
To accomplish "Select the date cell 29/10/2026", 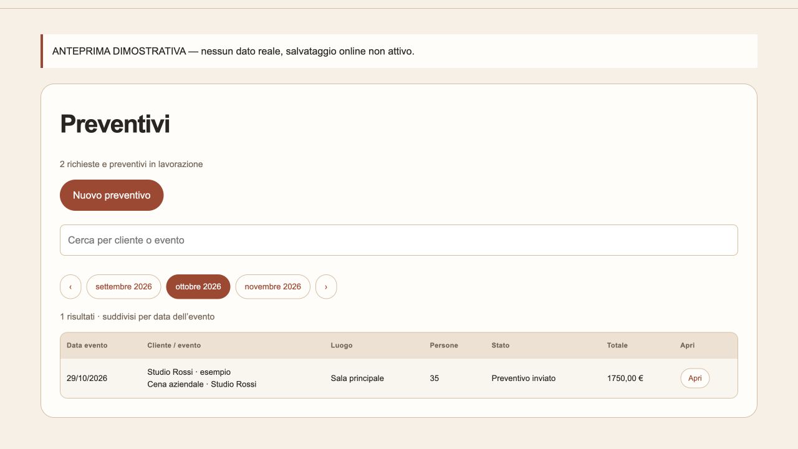I will coord(87,378).
